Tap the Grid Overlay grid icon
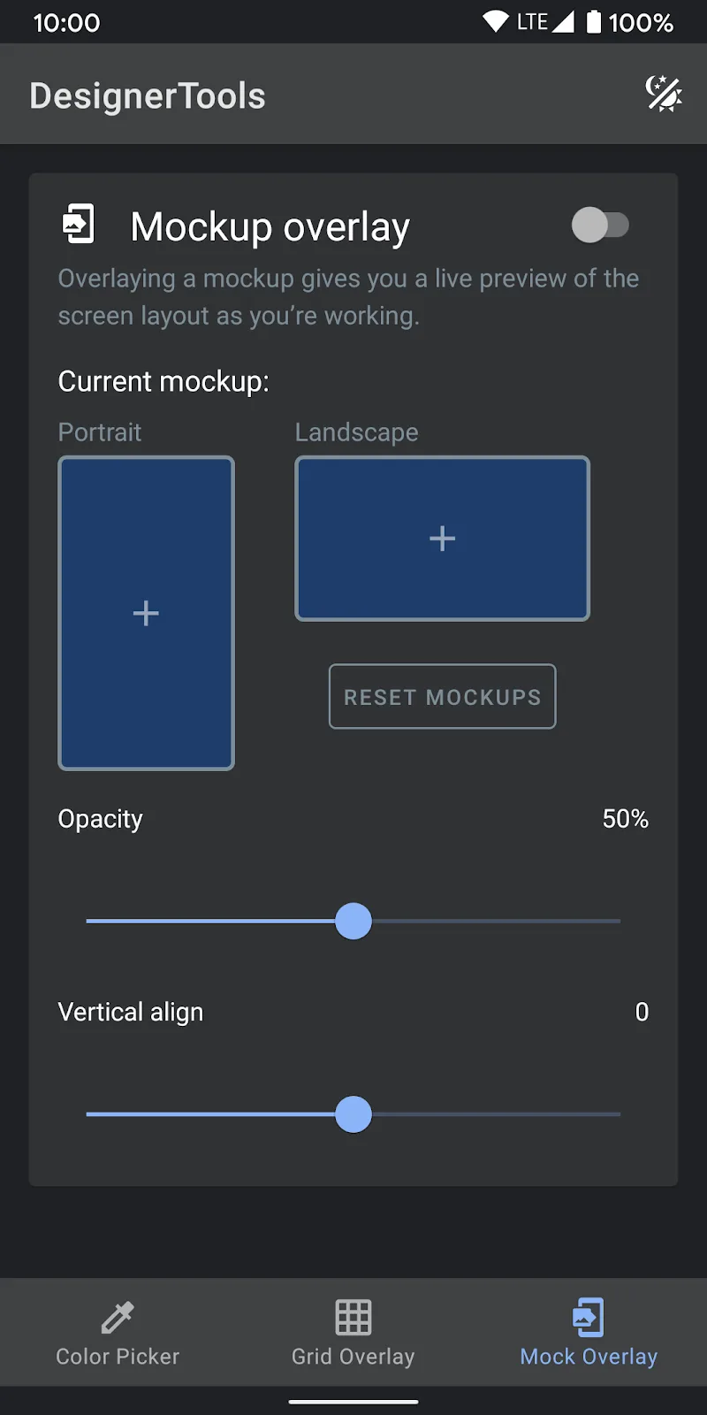Screen dimensions: 707x1415 (x=353, y=1317)
